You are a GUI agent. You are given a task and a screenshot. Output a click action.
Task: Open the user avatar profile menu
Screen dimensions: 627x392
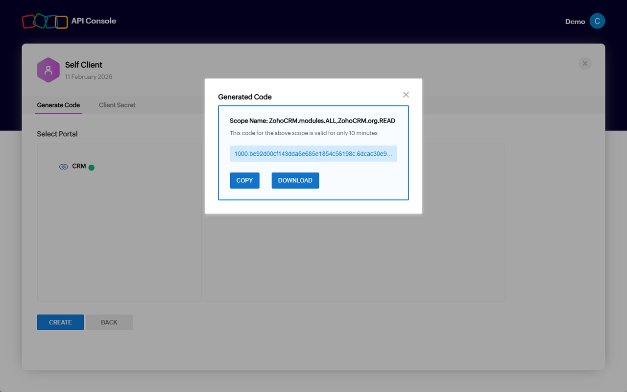[x=597, y=21]
